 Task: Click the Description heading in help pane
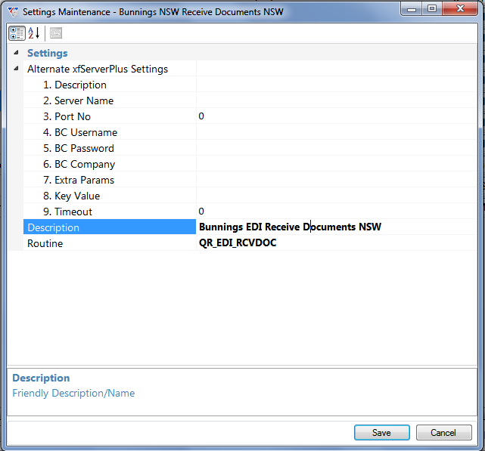41,378
